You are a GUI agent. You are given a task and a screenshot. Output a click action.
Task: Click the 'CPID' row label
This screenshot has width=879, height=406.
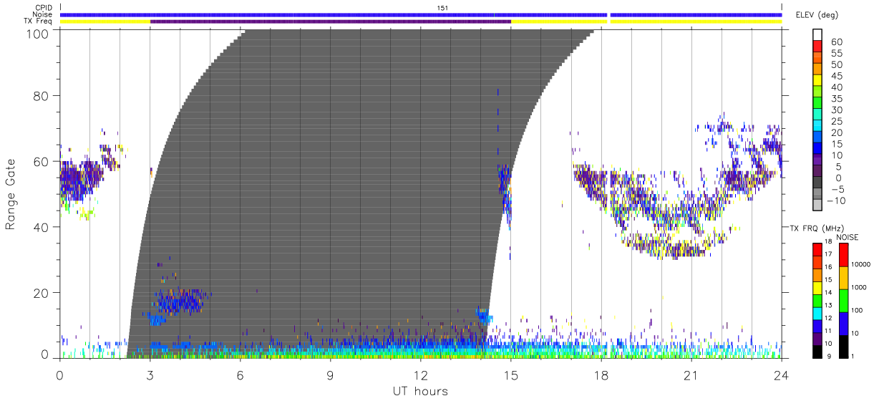coord(44,8)
